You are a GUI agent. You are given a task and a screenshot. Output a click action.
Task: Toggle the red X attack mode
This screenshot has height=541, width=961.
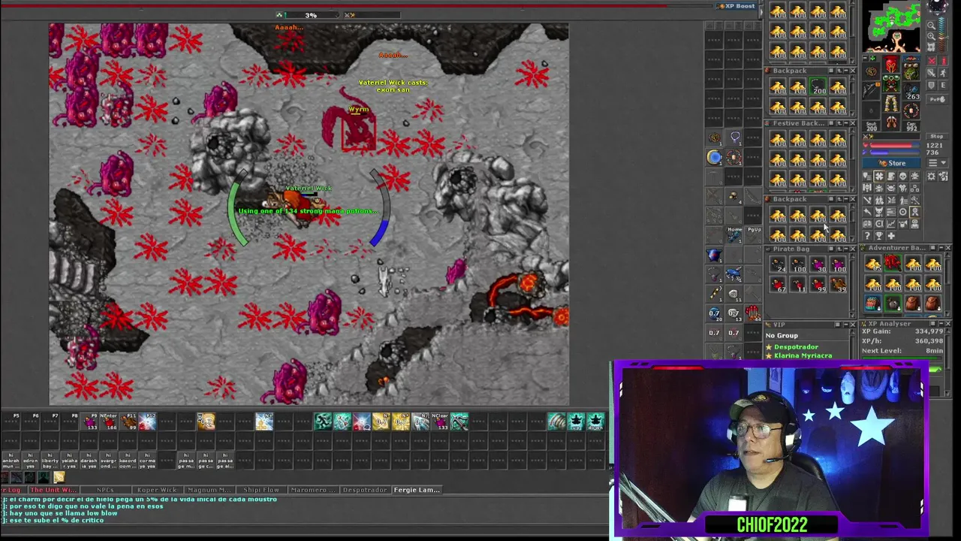coord(932,62)
